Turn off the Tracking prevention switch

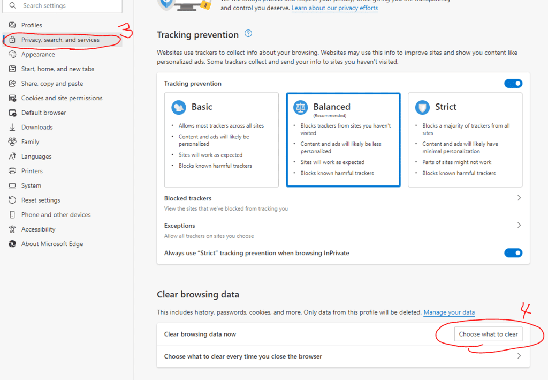click(513, 84)
